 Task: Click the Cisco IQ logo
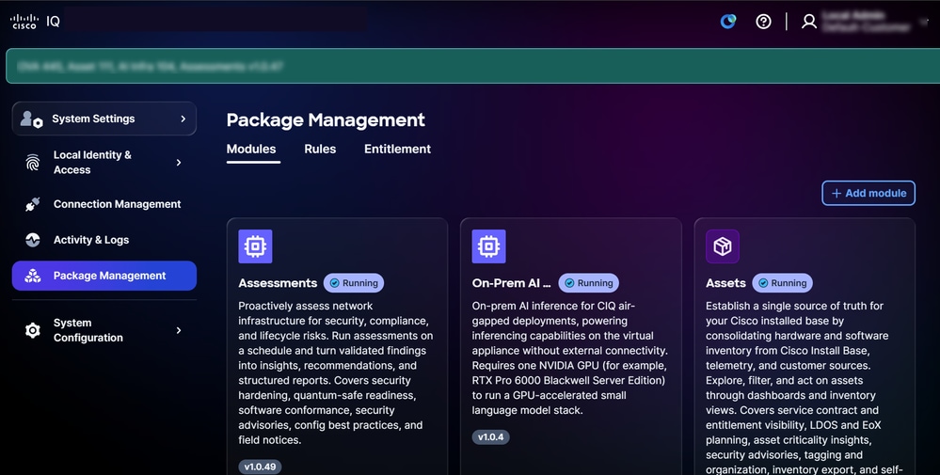coord(35,22)
